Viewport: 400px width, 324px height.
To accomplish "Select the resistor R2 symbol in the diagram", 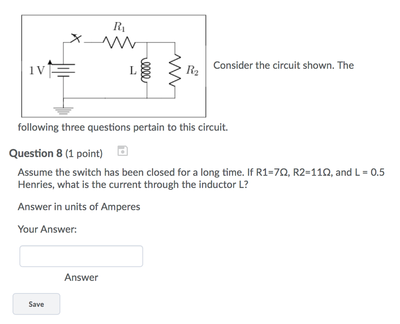I will coord(175,70).
